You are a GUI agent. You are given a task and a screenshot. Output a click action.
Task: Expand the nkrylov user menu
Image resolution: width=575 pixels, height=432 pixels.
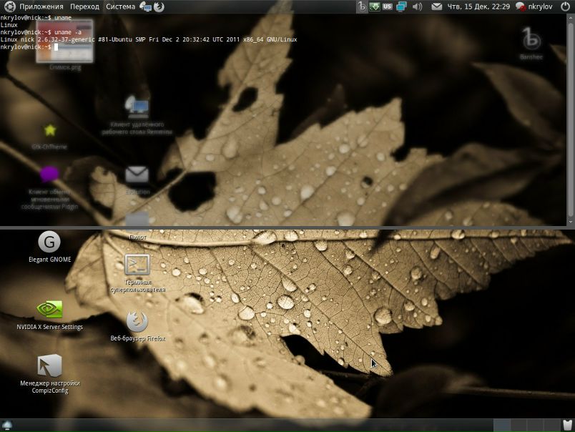534,6
